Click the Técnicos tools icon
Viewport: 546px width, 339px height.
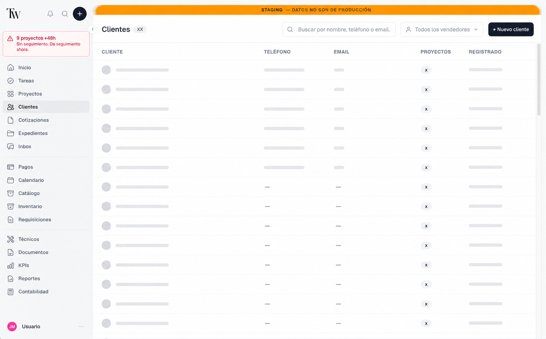click(11, 239)
